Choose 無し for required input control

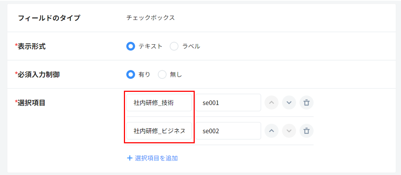162,75
